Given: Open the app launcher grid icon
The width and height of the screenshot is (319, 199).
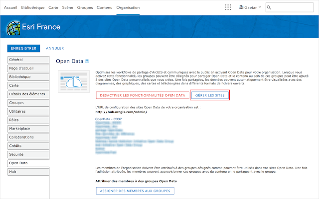Looking at the screenshot, I should point(228,7).
